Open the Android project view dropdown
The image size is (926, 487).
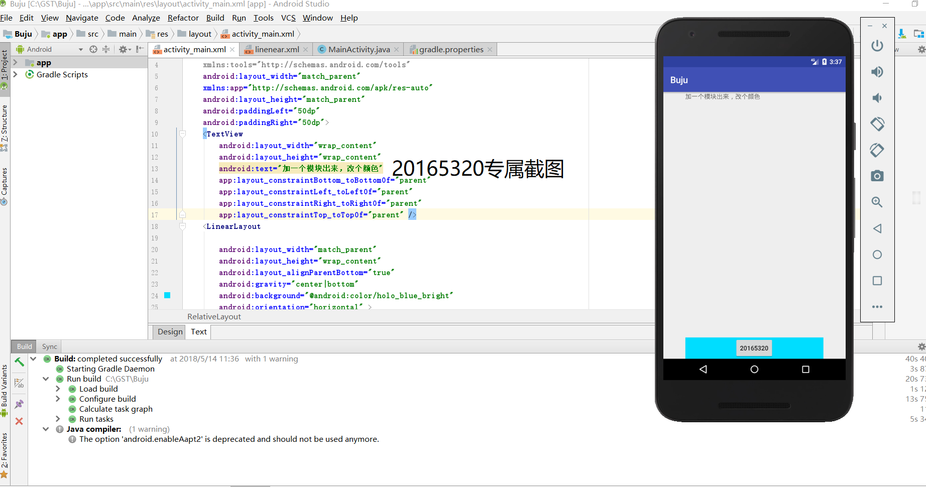[81, 49]
